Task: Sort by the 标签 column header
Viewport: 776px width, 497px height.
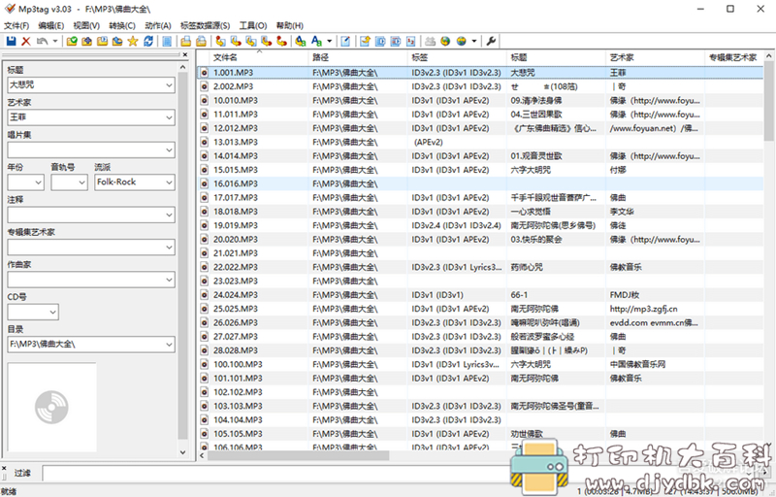Action: [457, 57]
